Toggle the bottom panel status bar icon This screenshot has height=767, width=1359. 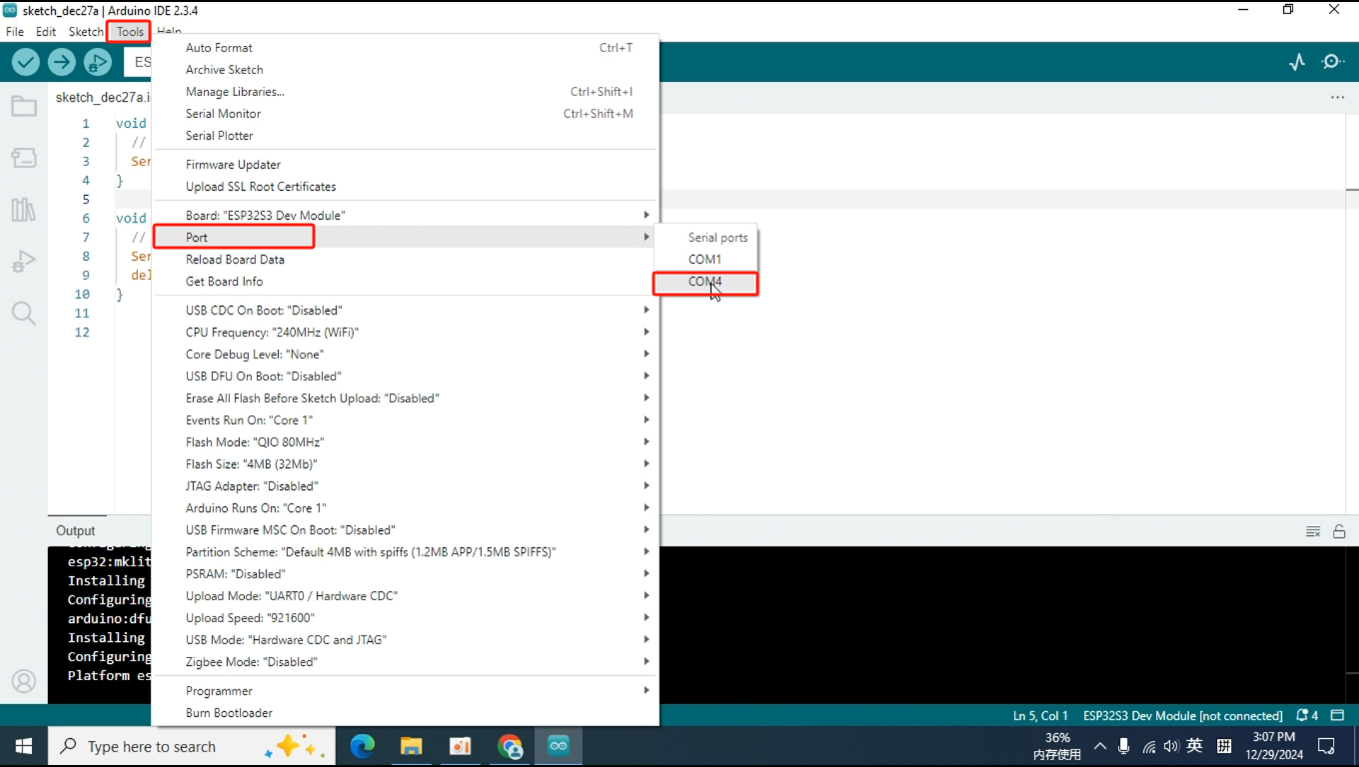[1339, 715]
